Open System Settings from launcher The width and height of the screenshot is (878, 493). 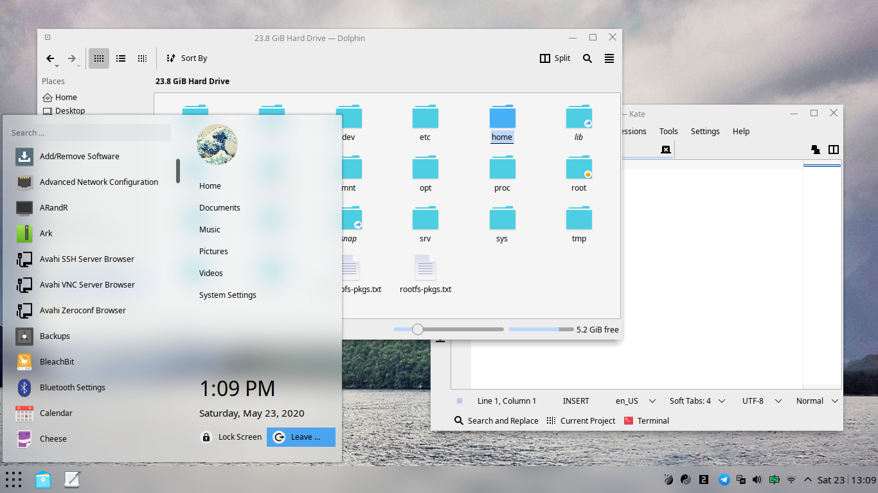point(228,295)
